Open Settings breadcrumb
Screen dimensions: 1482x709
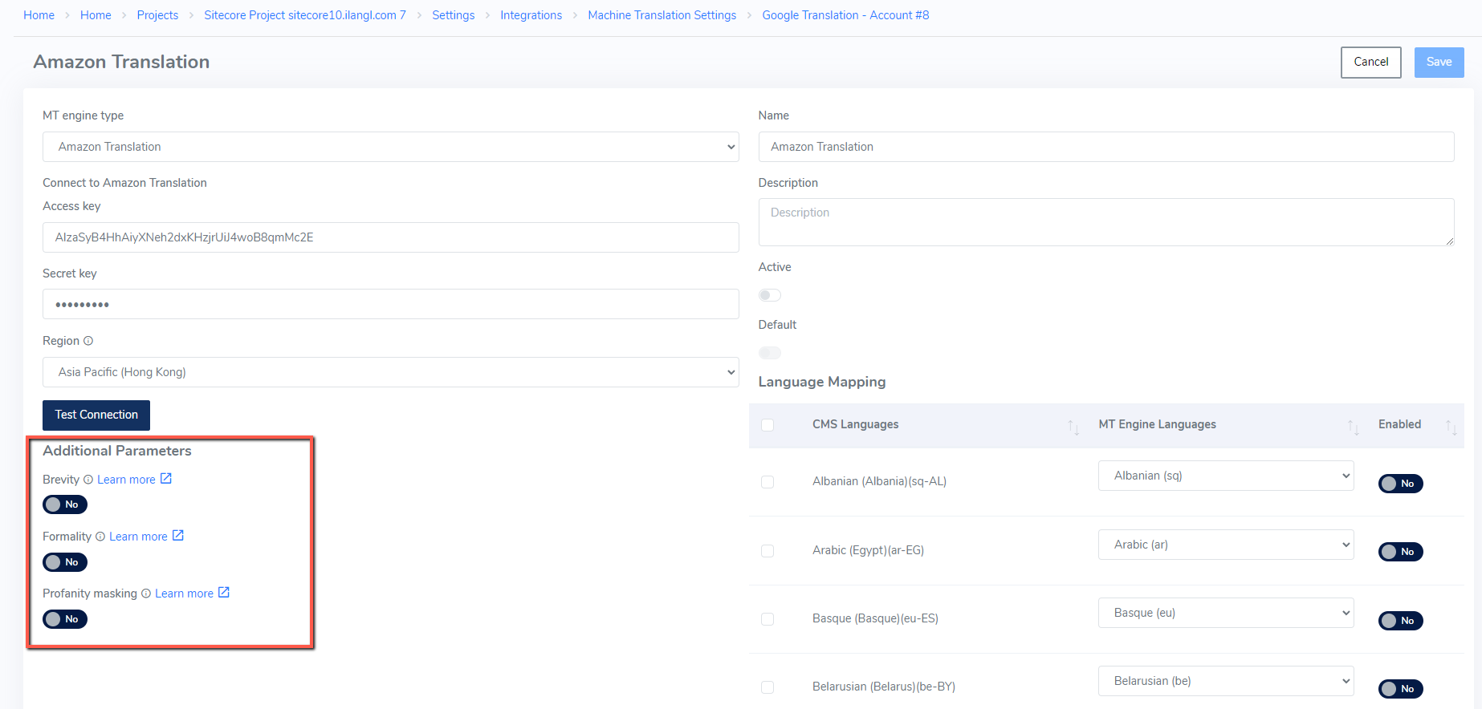(454, 15)
